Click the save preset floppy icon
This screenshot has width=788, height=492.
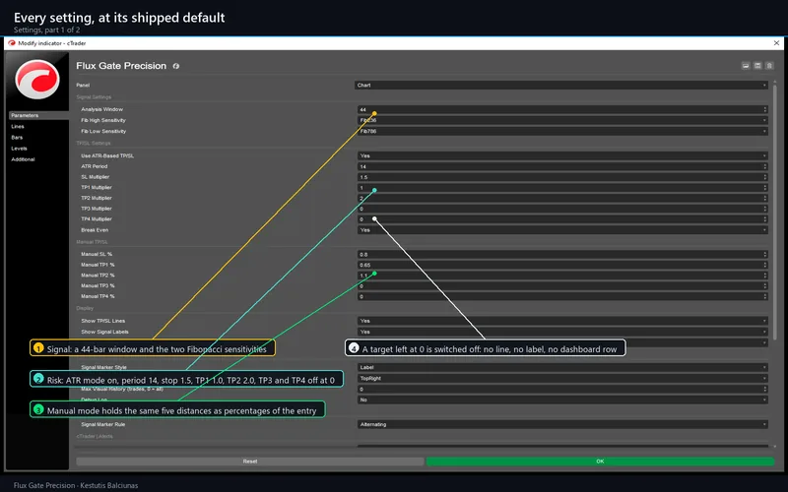[x=757, y=66]
